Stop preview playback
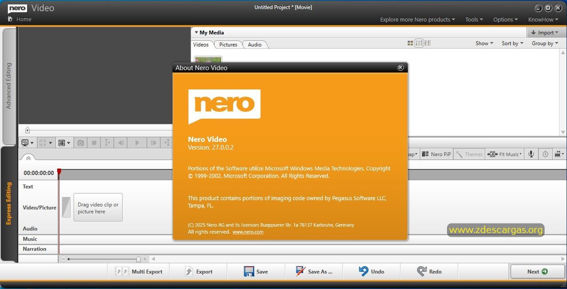Screen dimensions: 567x289 pos(94,143)
